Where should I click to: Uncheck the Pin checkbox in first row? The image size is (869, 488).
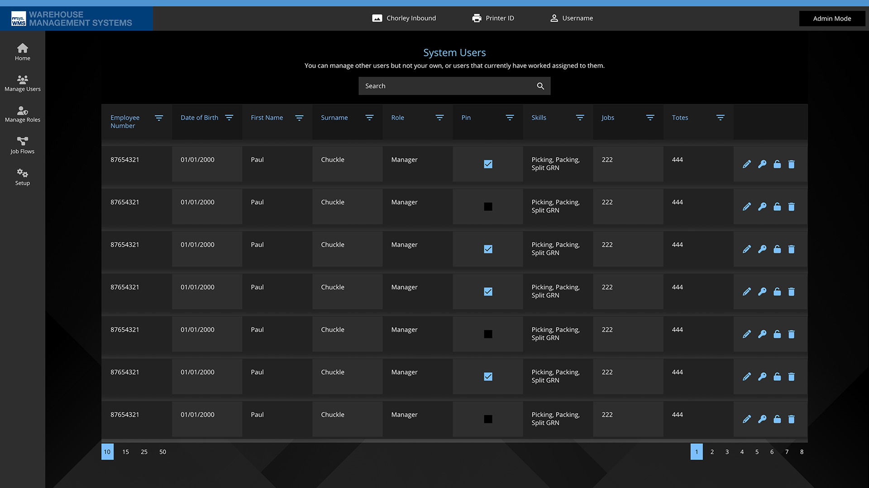pos(488,164)
